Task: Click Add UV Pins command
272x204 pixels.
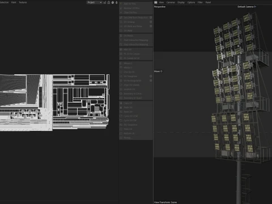Action: click(x=130, y=4)
